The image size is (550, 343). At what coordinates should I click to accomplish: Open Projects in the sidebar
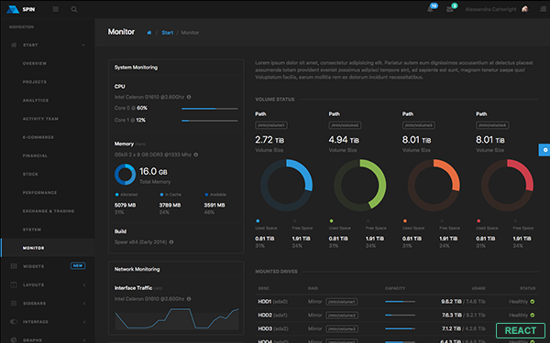click(35, 82)
